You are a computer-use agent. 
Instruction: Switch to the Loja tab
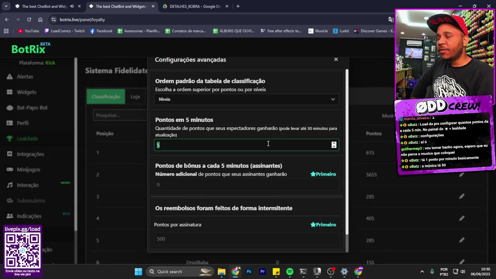click(x=135, y=96)
